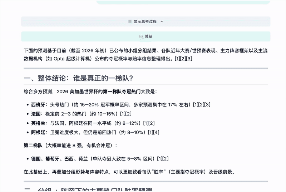Open the chevron next to 显示思考过程
The width and height of the screenshot is (286, 192).
pyautogui.click(x=162, y=21)
